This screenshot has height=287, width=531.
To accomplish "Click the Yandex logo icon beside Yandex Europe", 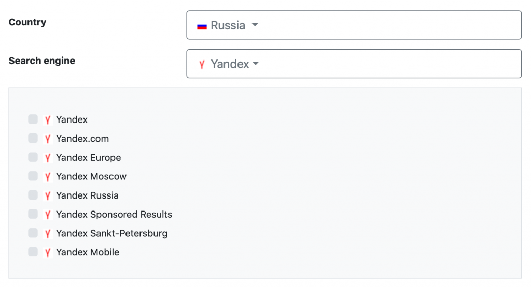I will pos(48,158).
